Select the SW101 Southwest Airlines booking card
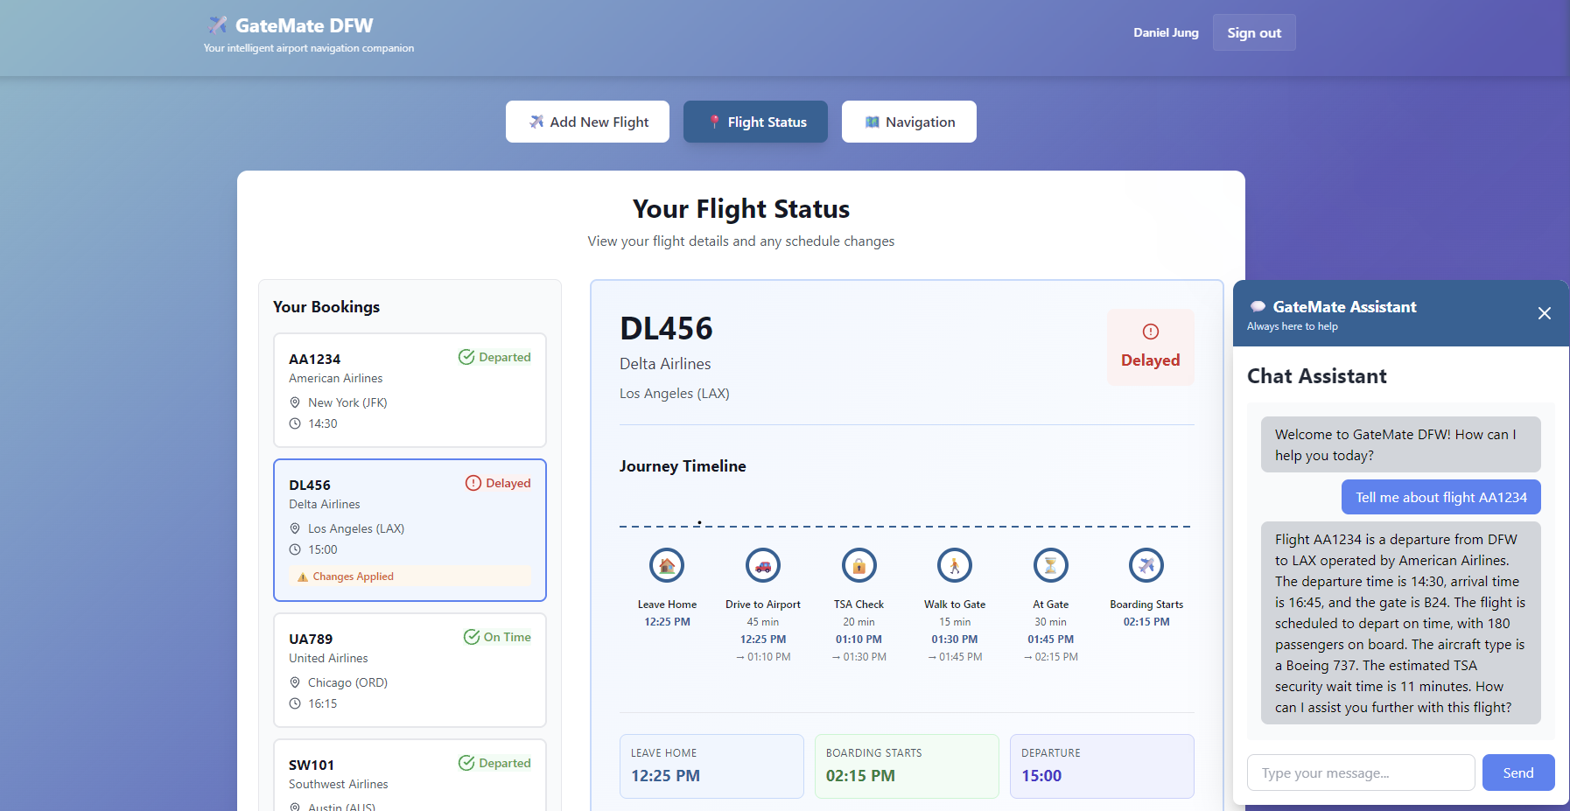 (410, 775)
